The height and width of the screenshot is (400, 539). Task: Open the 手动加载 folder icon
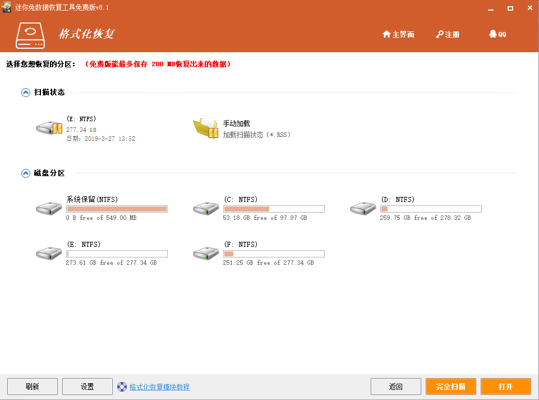pyautogui.click(x=206, y=127)
